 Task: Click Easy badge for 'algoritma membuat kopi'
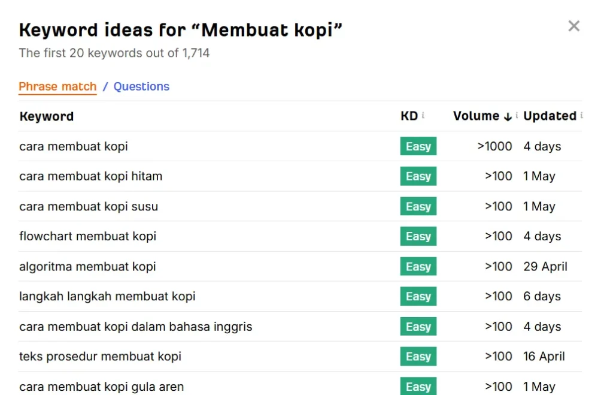418,266
